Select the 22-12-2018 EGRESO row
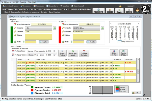 (73, 63)
